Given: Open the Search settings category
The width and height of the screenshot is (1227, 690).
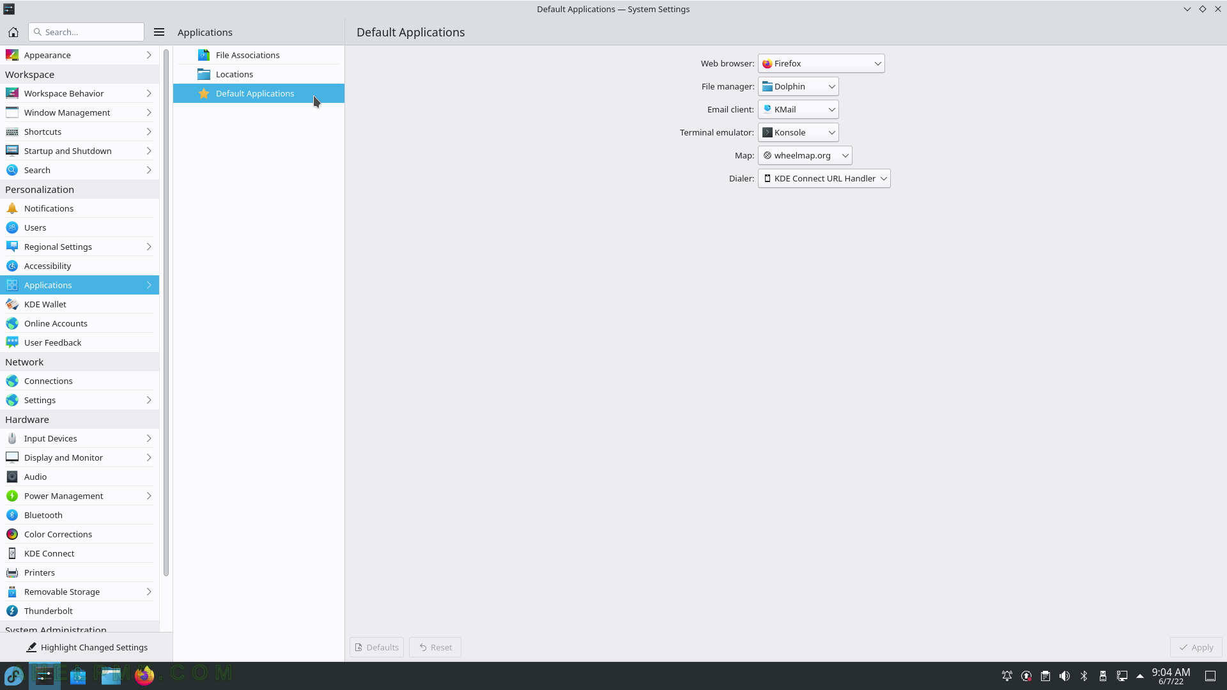Looking at the screenshot, I should click(x=79, y=170).
